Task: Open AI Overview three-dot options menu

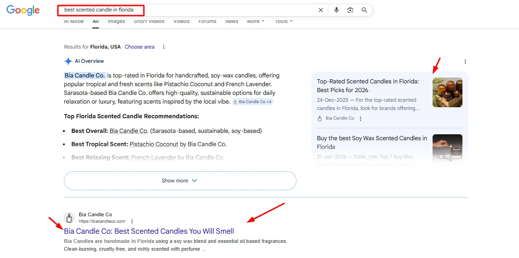Action: point(465,61)
